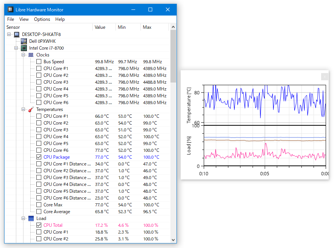Check the Core Max checkbox
334x248 pixels.
click(x=39, y=205)
